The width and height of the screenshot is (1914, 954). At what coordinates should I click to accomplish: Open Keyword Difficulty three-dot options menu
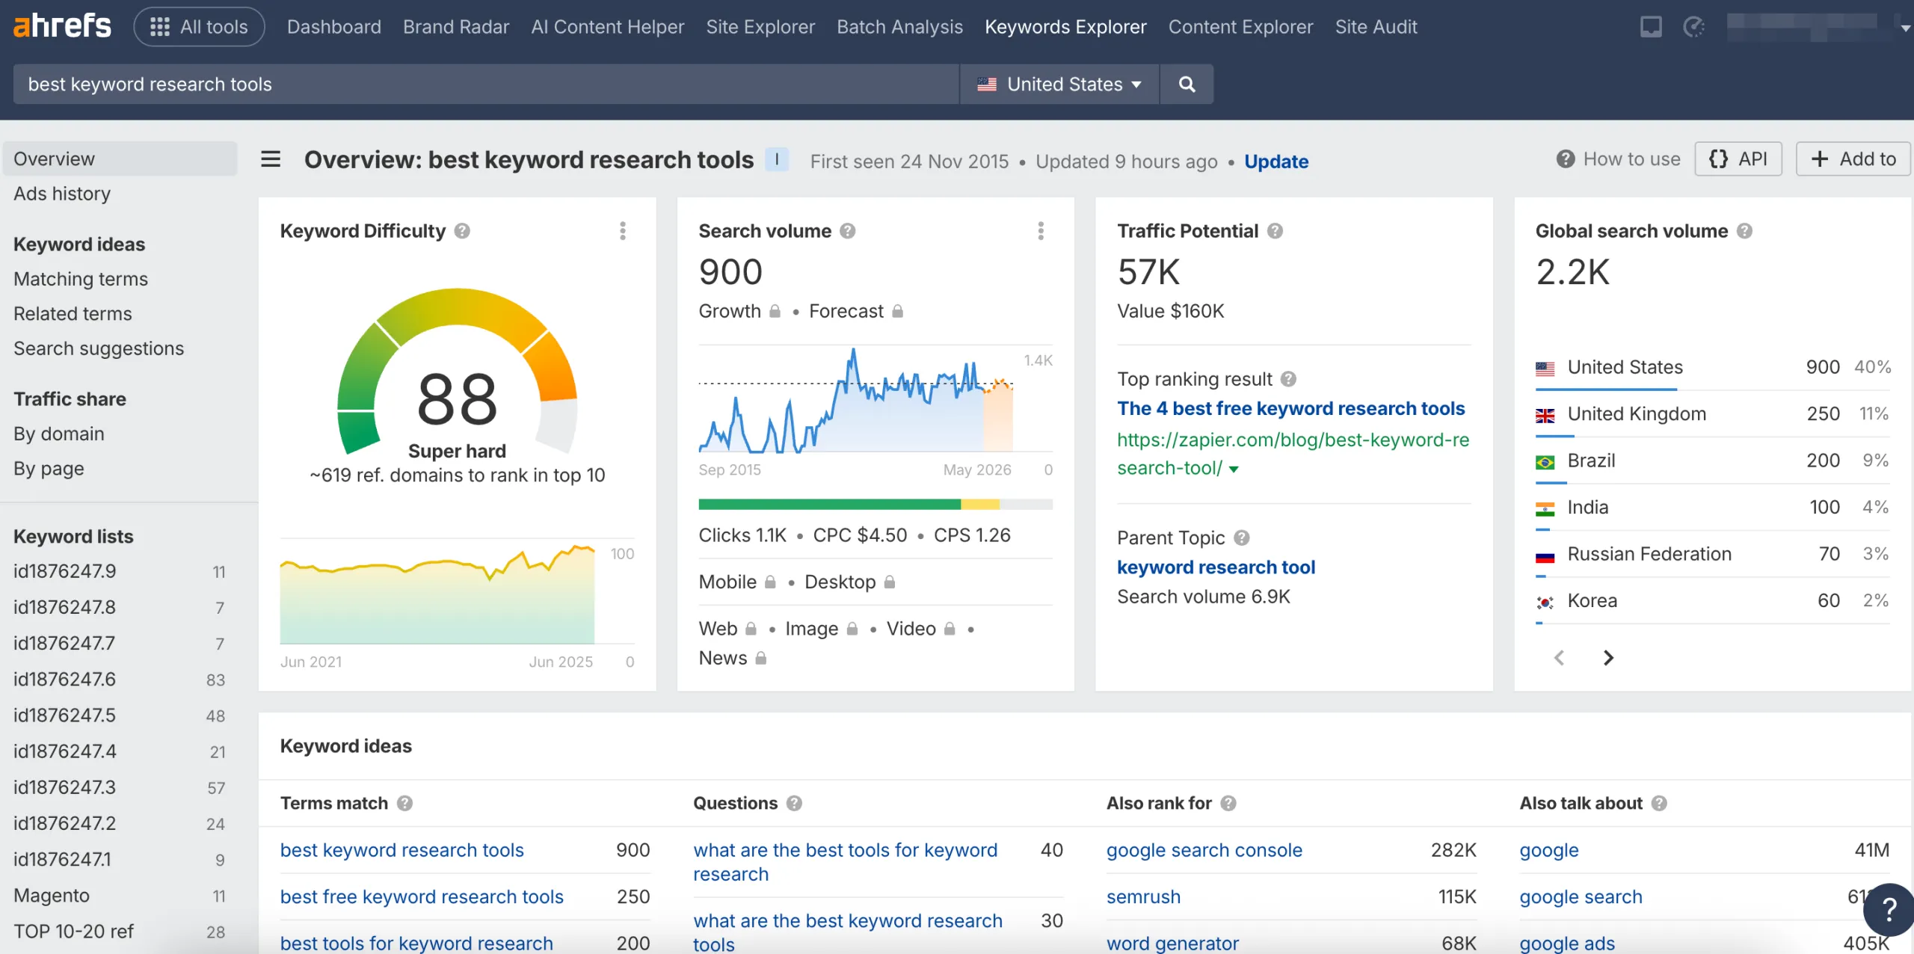(622, 231)
